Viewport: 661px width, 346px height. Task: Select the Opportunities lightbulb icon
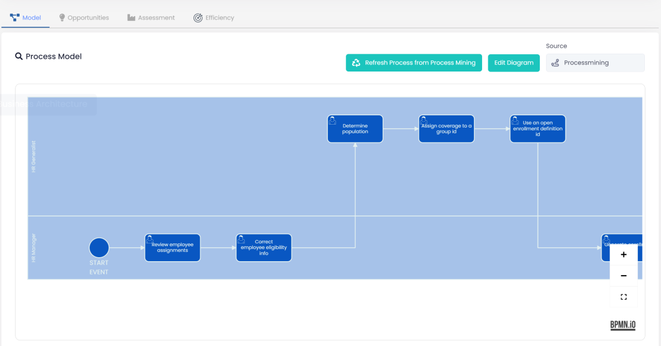pyautogui.click(x=61, y=17)
